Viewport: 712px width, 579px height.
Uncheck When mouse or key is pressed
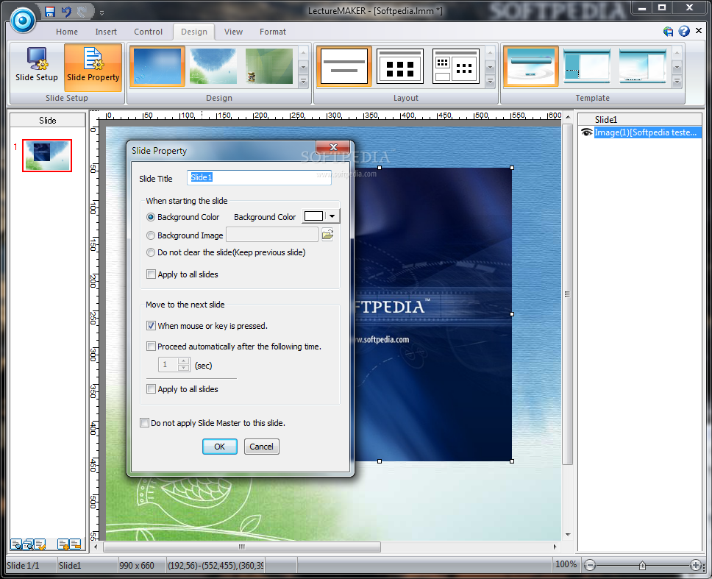[152, 326]
